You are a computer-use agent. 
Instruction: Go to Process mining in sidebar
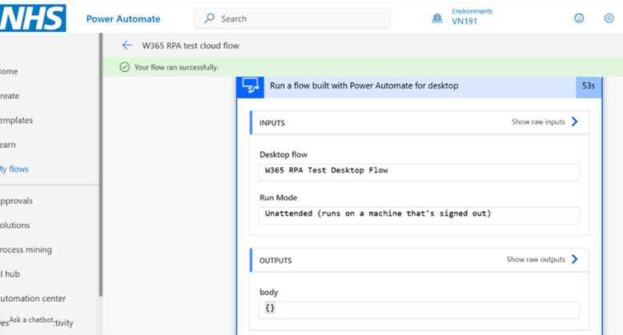pyautogui.click(x=26, y=249)
